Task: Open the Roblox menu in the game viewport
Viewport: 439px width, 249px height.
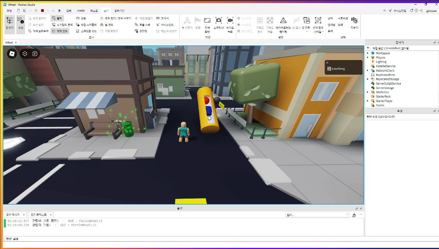Action: point(12,53)
